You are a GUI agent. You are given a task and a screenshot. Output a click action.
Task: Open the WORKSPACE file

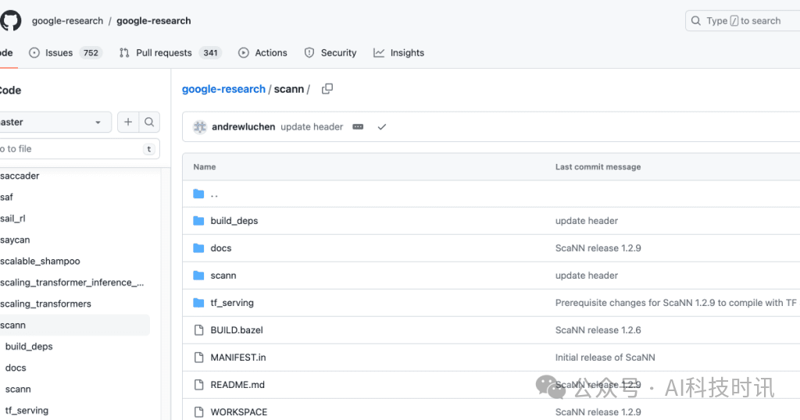238,412
